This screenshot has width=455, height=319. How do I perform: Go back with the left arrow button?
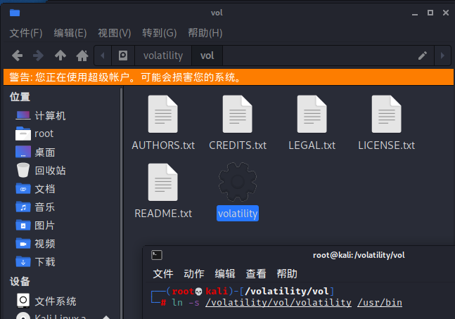(x=17, y=56)
